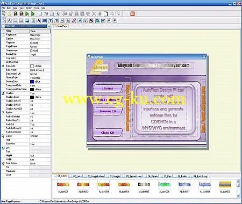Open the Option menu
The image size is (242, 204).
click(x=29, y=8)
